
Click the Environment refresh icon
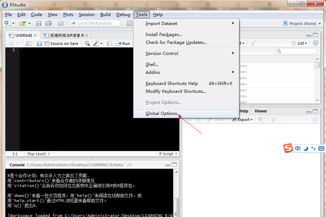(x=315, y=43)
